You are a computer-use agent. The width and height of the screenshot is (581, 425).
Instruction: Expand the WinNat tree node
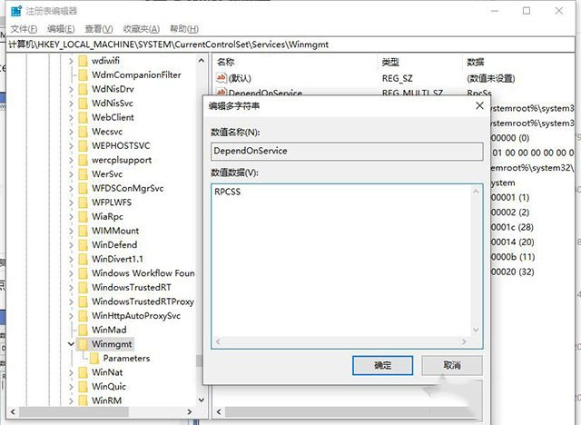point(71,372)
